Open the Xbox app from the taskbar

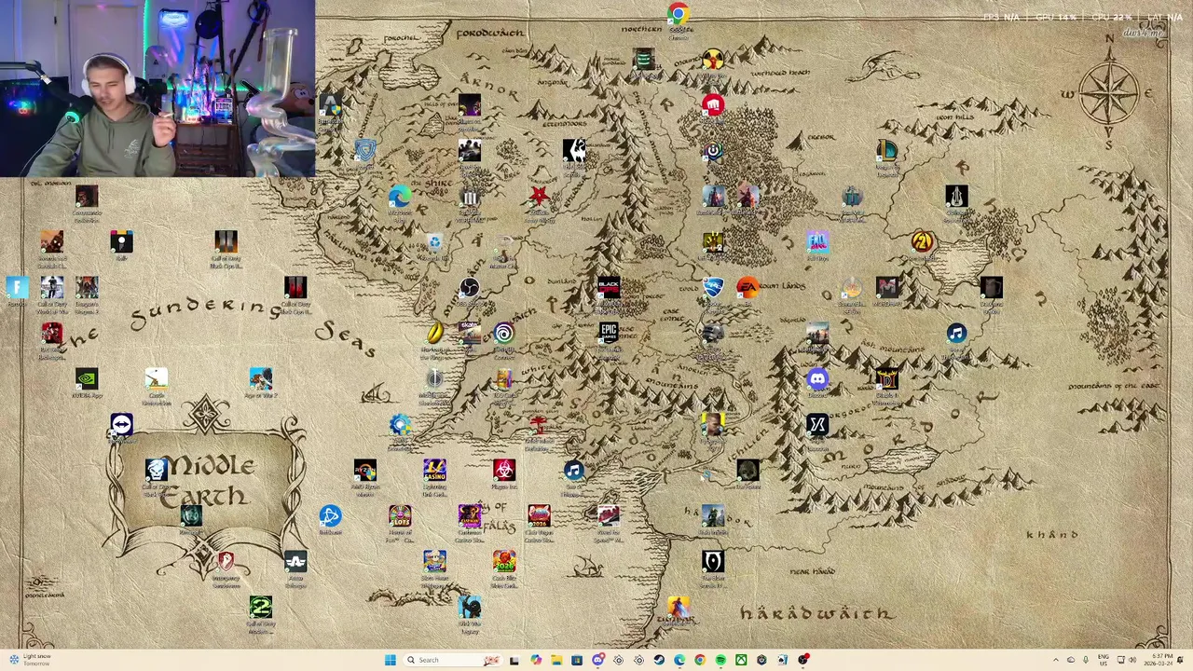tap(741, 660)
